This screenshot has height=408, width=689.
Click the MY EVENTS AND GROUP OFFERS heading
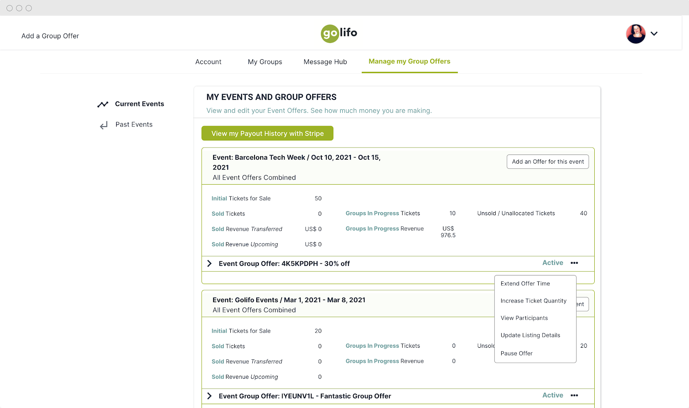[x=271, y=97]
